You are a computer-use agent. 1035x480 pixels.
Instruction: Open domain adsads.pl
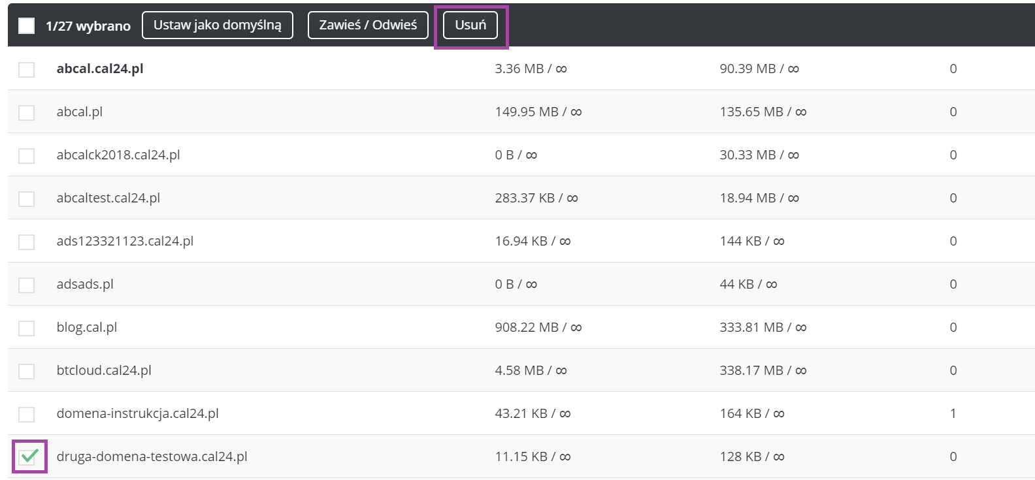click(85, 284)
